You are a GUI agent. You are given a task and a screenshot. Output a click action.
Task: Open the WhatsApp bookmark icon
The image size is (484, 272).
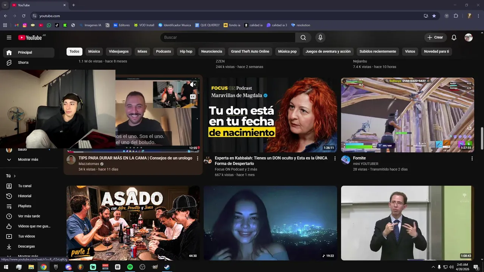[x=49, y=25]
